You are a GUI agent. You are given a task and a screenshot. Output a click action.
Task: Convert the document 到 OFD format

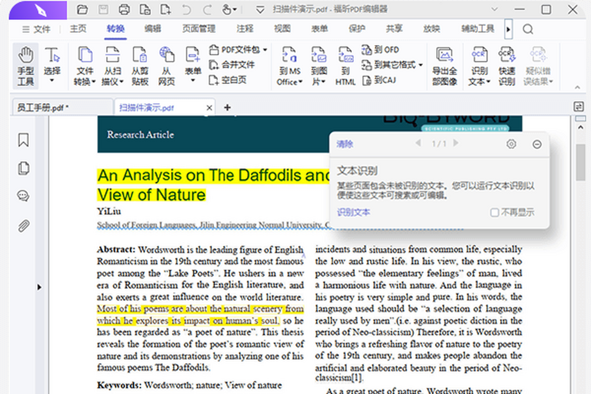click(380, 49)
